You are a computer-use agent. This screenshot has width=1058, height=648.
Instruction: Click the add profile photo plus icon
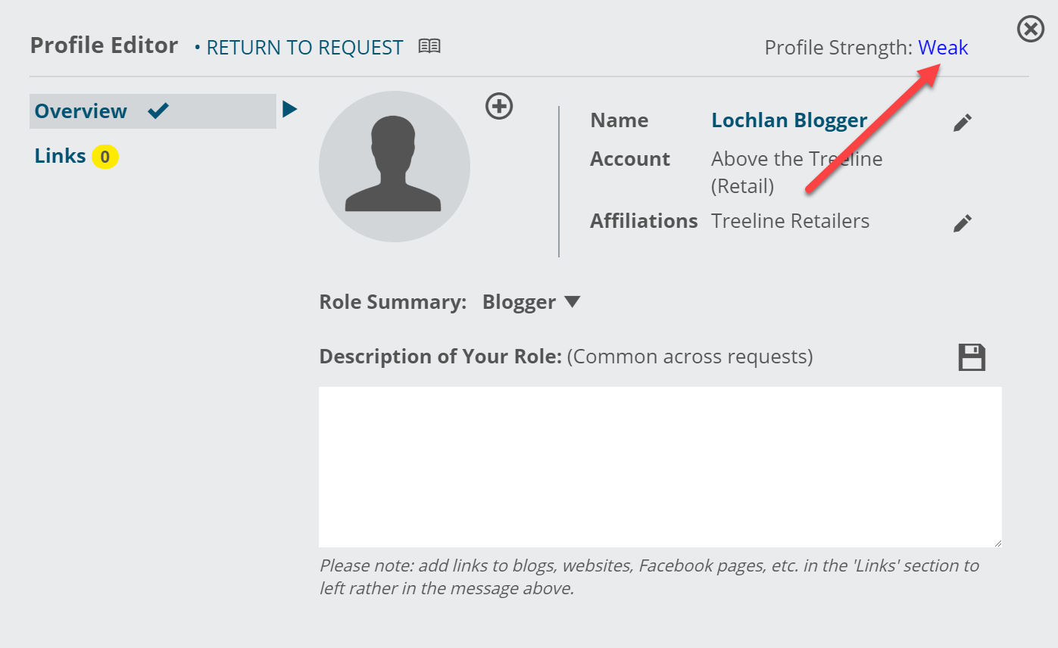tap(499, 106)
